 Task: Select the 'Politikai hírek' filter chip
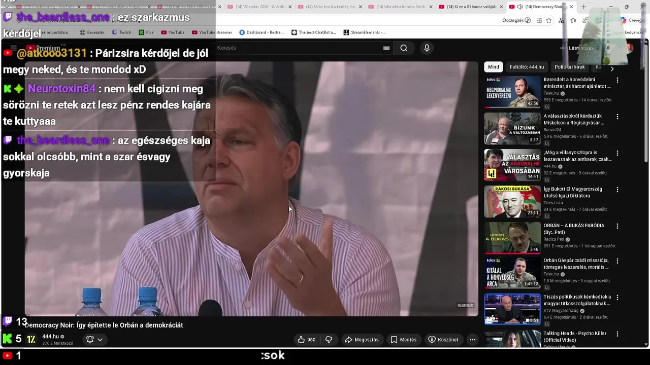[570, 67]
